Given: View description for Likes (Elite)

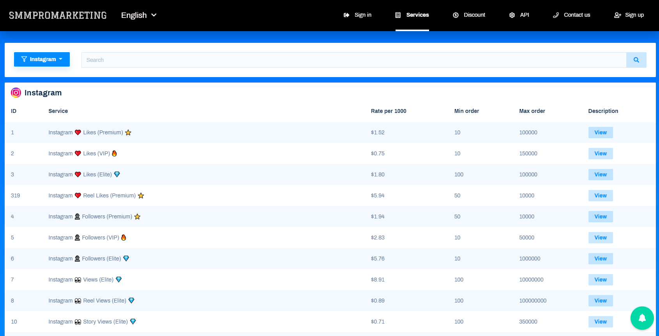Looking at the screenshot, I should pyautogui.click(x=601, y=174).
